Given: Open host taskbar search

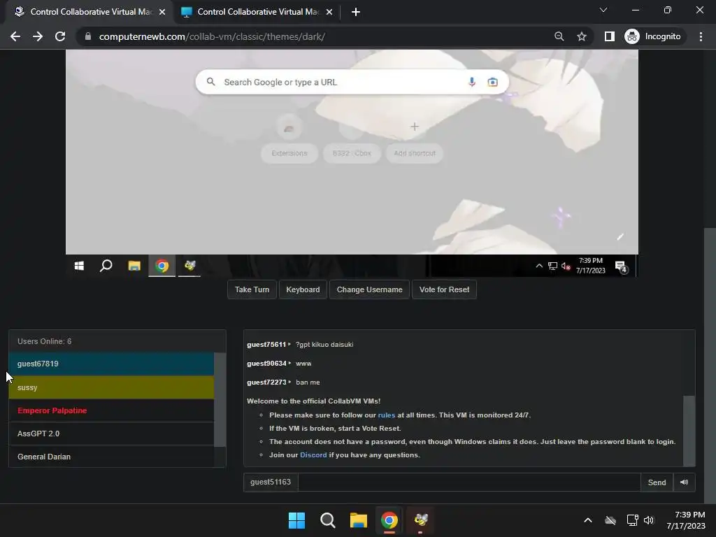Looking at the screenshot, I should [x=327, y=520].
